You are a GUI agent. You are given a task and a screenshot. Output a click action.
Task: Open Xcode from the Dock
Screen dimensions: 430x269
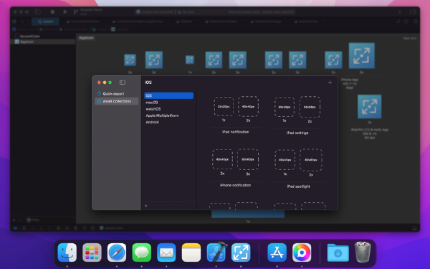coord(216,252)
